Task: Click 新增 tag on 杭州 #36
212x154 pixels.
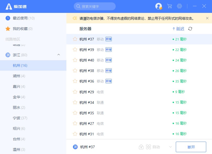Action: click(109, 81)
